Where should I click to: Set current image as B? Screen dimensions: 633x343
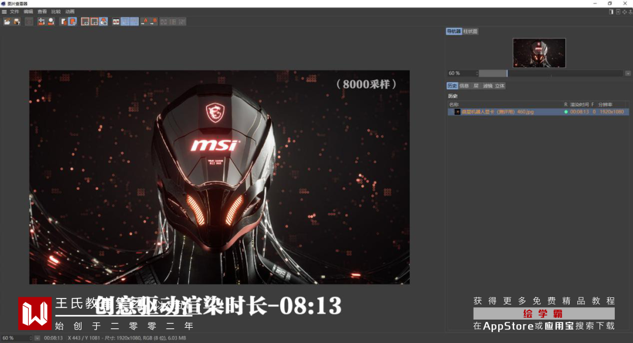(154, 22)
